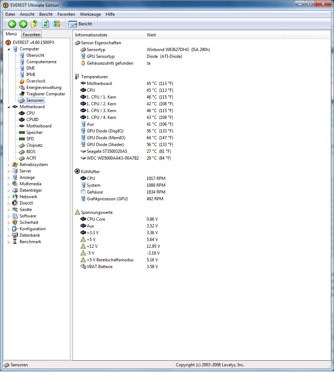The image size is (334, 372).
Task: Click the Tragbarer Computer laptop icon
Action: tap(22, 94)
